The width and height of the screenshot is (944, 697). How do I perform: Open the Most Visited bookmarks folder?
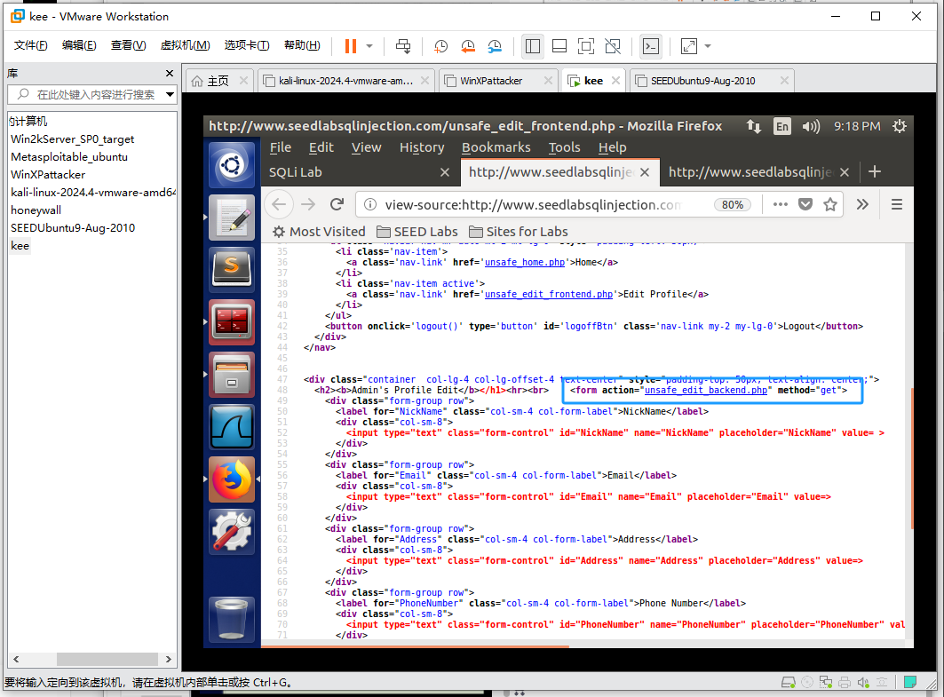(x=319, y=232)
